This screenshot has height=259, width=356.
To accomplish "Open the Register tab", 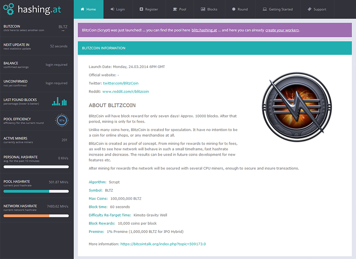I will 149,9.
